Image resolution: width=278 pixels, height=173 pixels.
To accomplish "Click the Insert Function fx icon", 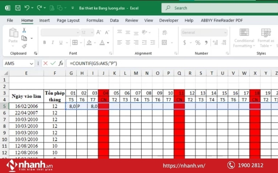I will coord(61,63).
